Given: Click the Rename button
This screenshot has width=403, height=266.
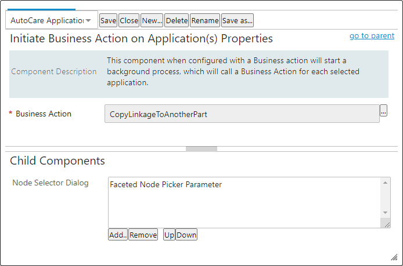Looking at the screenshot, I should click(205, 20).
